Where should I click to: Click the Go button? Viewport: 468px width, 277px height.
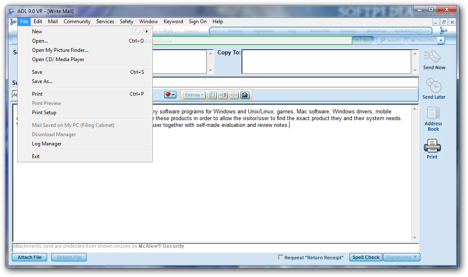pos(366,40)
